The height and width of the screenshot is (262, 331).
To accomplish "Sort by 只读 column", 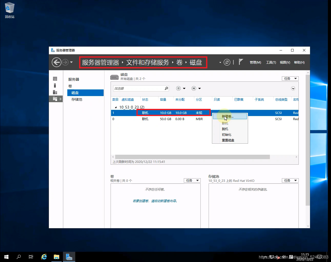I will coord(217,100).
